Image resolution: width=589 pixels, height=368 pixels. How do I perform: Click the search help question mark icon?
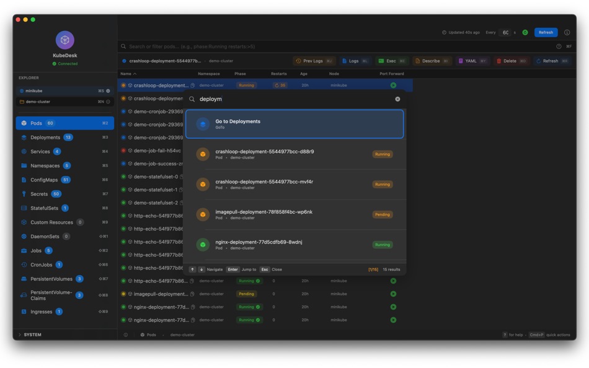(x=559, y=46)
